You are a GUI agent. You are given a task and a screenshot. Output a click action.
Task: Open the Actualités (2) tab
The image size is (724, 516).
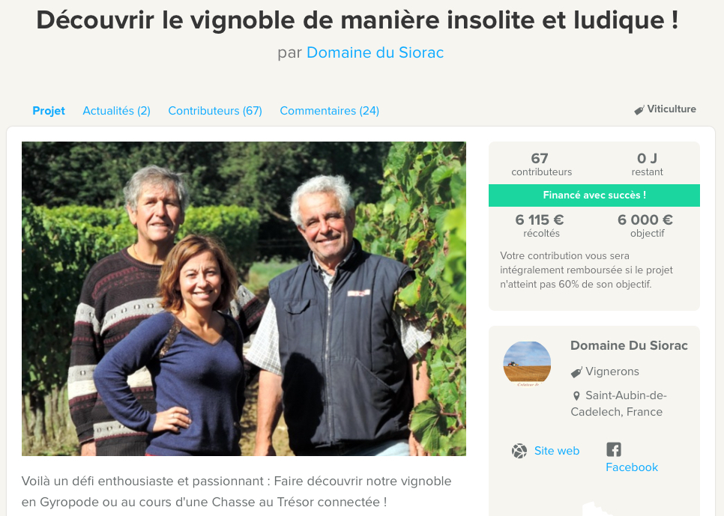click(116, 111)
